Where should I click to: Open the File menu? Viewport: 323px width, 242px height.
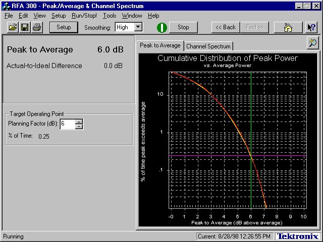[9, 16]
